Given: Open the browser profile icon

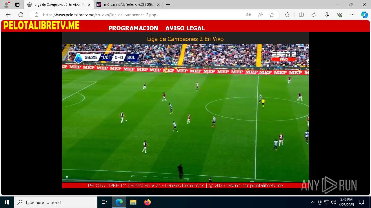Looking at the screenshot, I should pos(6,5).
